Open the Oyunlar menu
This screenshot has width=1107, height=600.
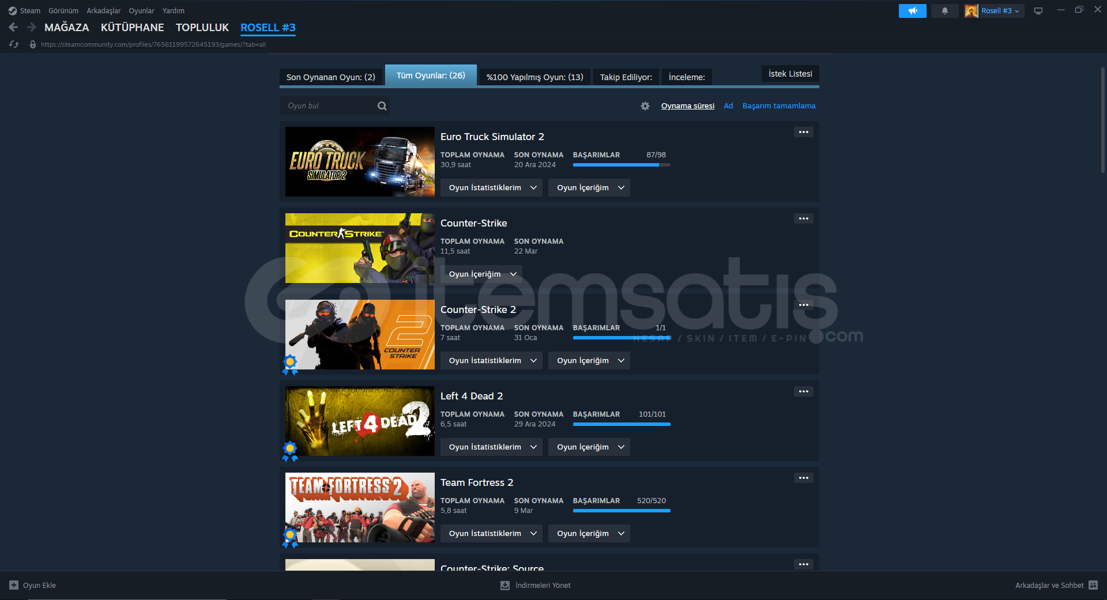[x=141, y=11]
